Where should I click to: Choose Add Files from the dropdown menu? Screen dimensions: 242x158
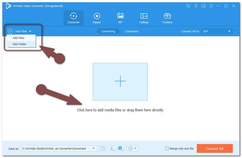click(x=21, y=38)
